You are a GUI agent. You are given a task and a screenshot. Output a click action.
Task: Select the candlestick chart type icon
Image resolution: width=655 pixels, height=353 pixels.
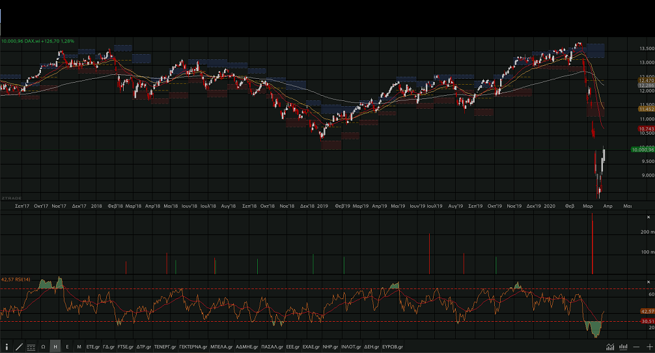(x=624, y=347)
